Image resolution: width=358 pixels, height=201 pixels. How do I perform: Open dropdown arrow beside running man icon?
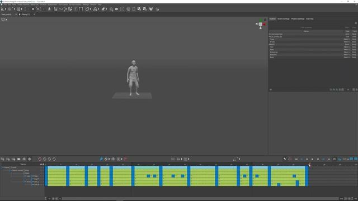(106, 9)
